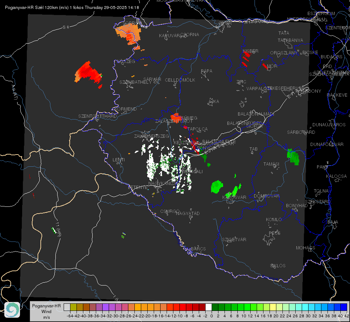Click the white legend swatch between -2 and 0

point(208,307)
